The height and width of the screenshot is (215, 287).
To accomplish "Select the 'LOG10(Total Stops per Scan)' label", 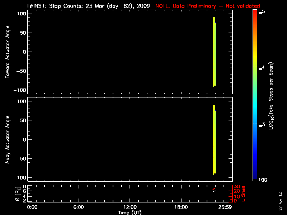I will click(271, 96).
